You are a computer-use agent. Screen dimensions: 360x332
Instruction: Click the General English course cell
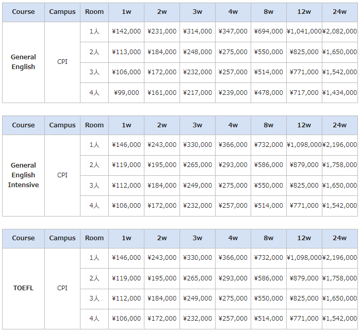[x=23, y=62]
